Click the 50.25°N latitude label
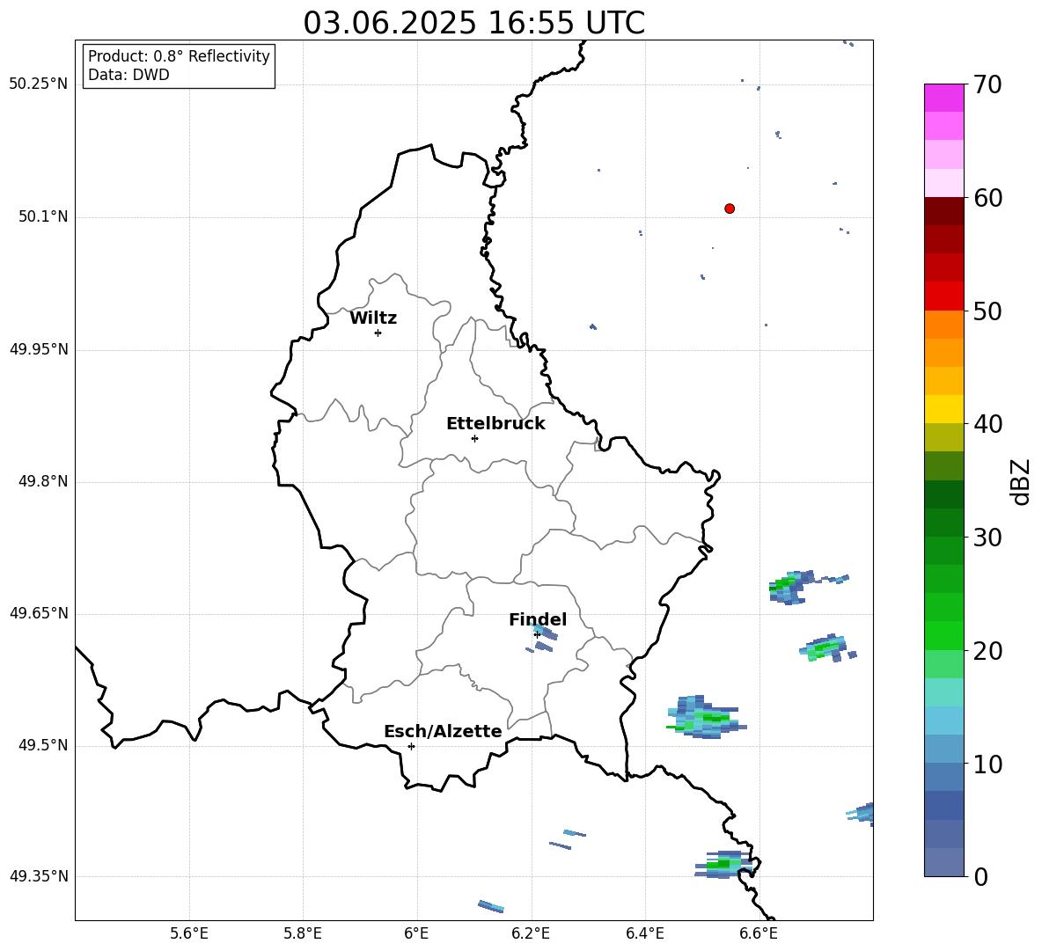The image size is (1042, 951). (x=39, y=84)
